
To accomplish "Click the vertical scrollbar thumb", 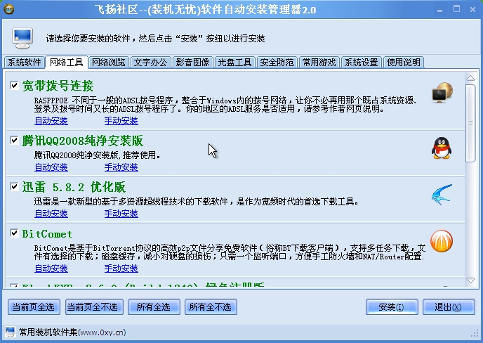I will [x=470, y=123].
